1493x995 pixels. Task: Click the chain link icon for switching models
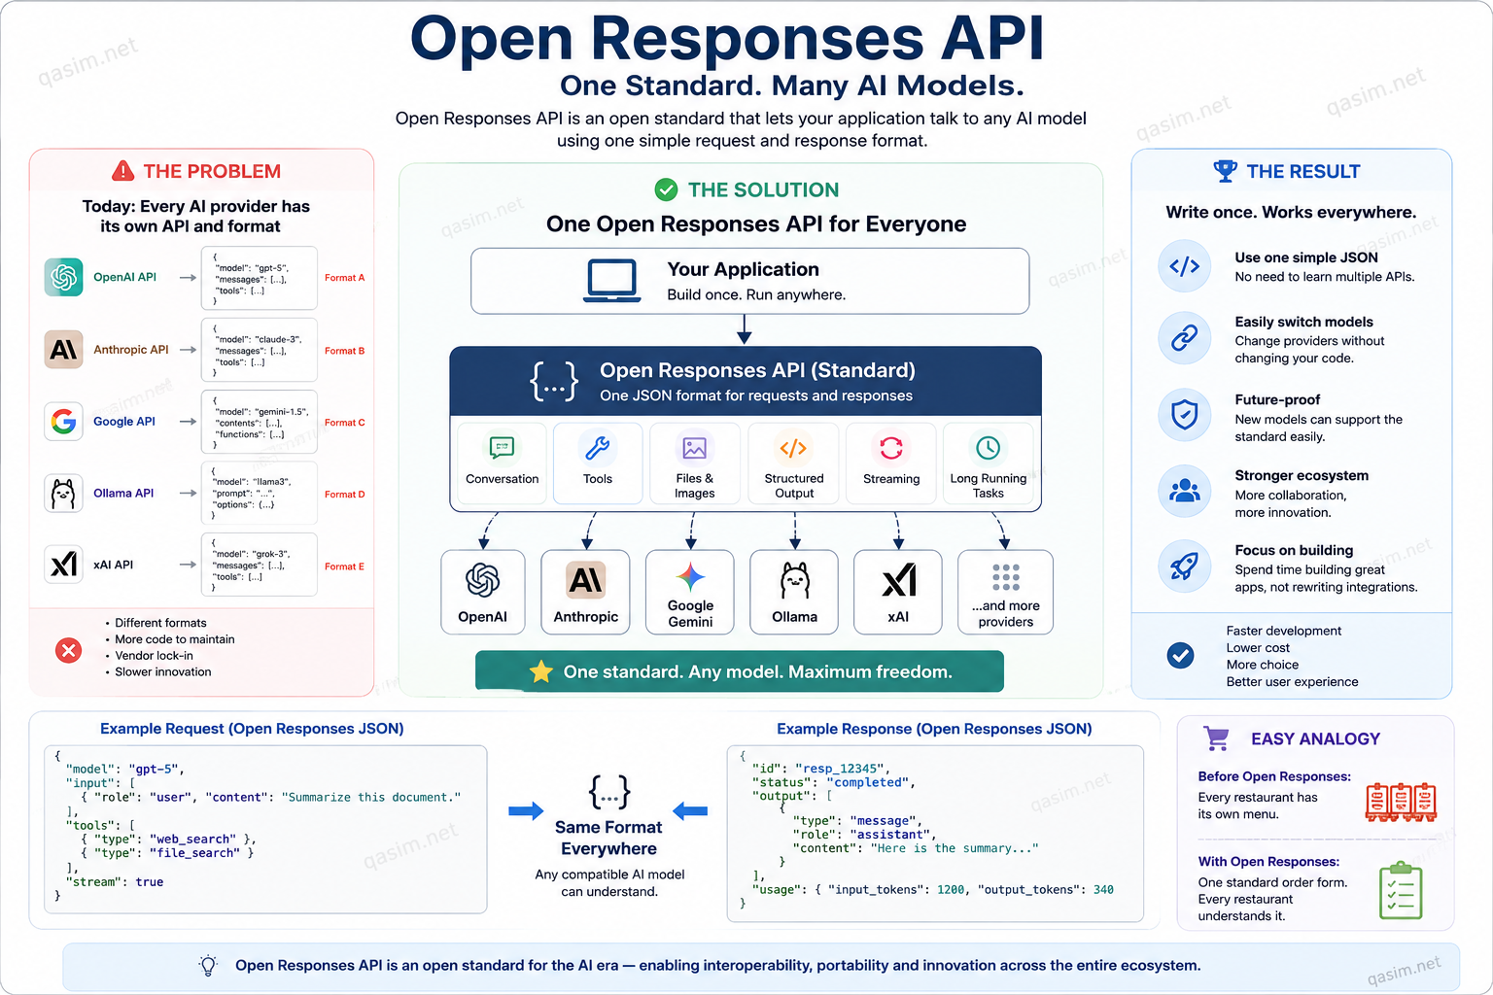click(x=1185, y=338)
